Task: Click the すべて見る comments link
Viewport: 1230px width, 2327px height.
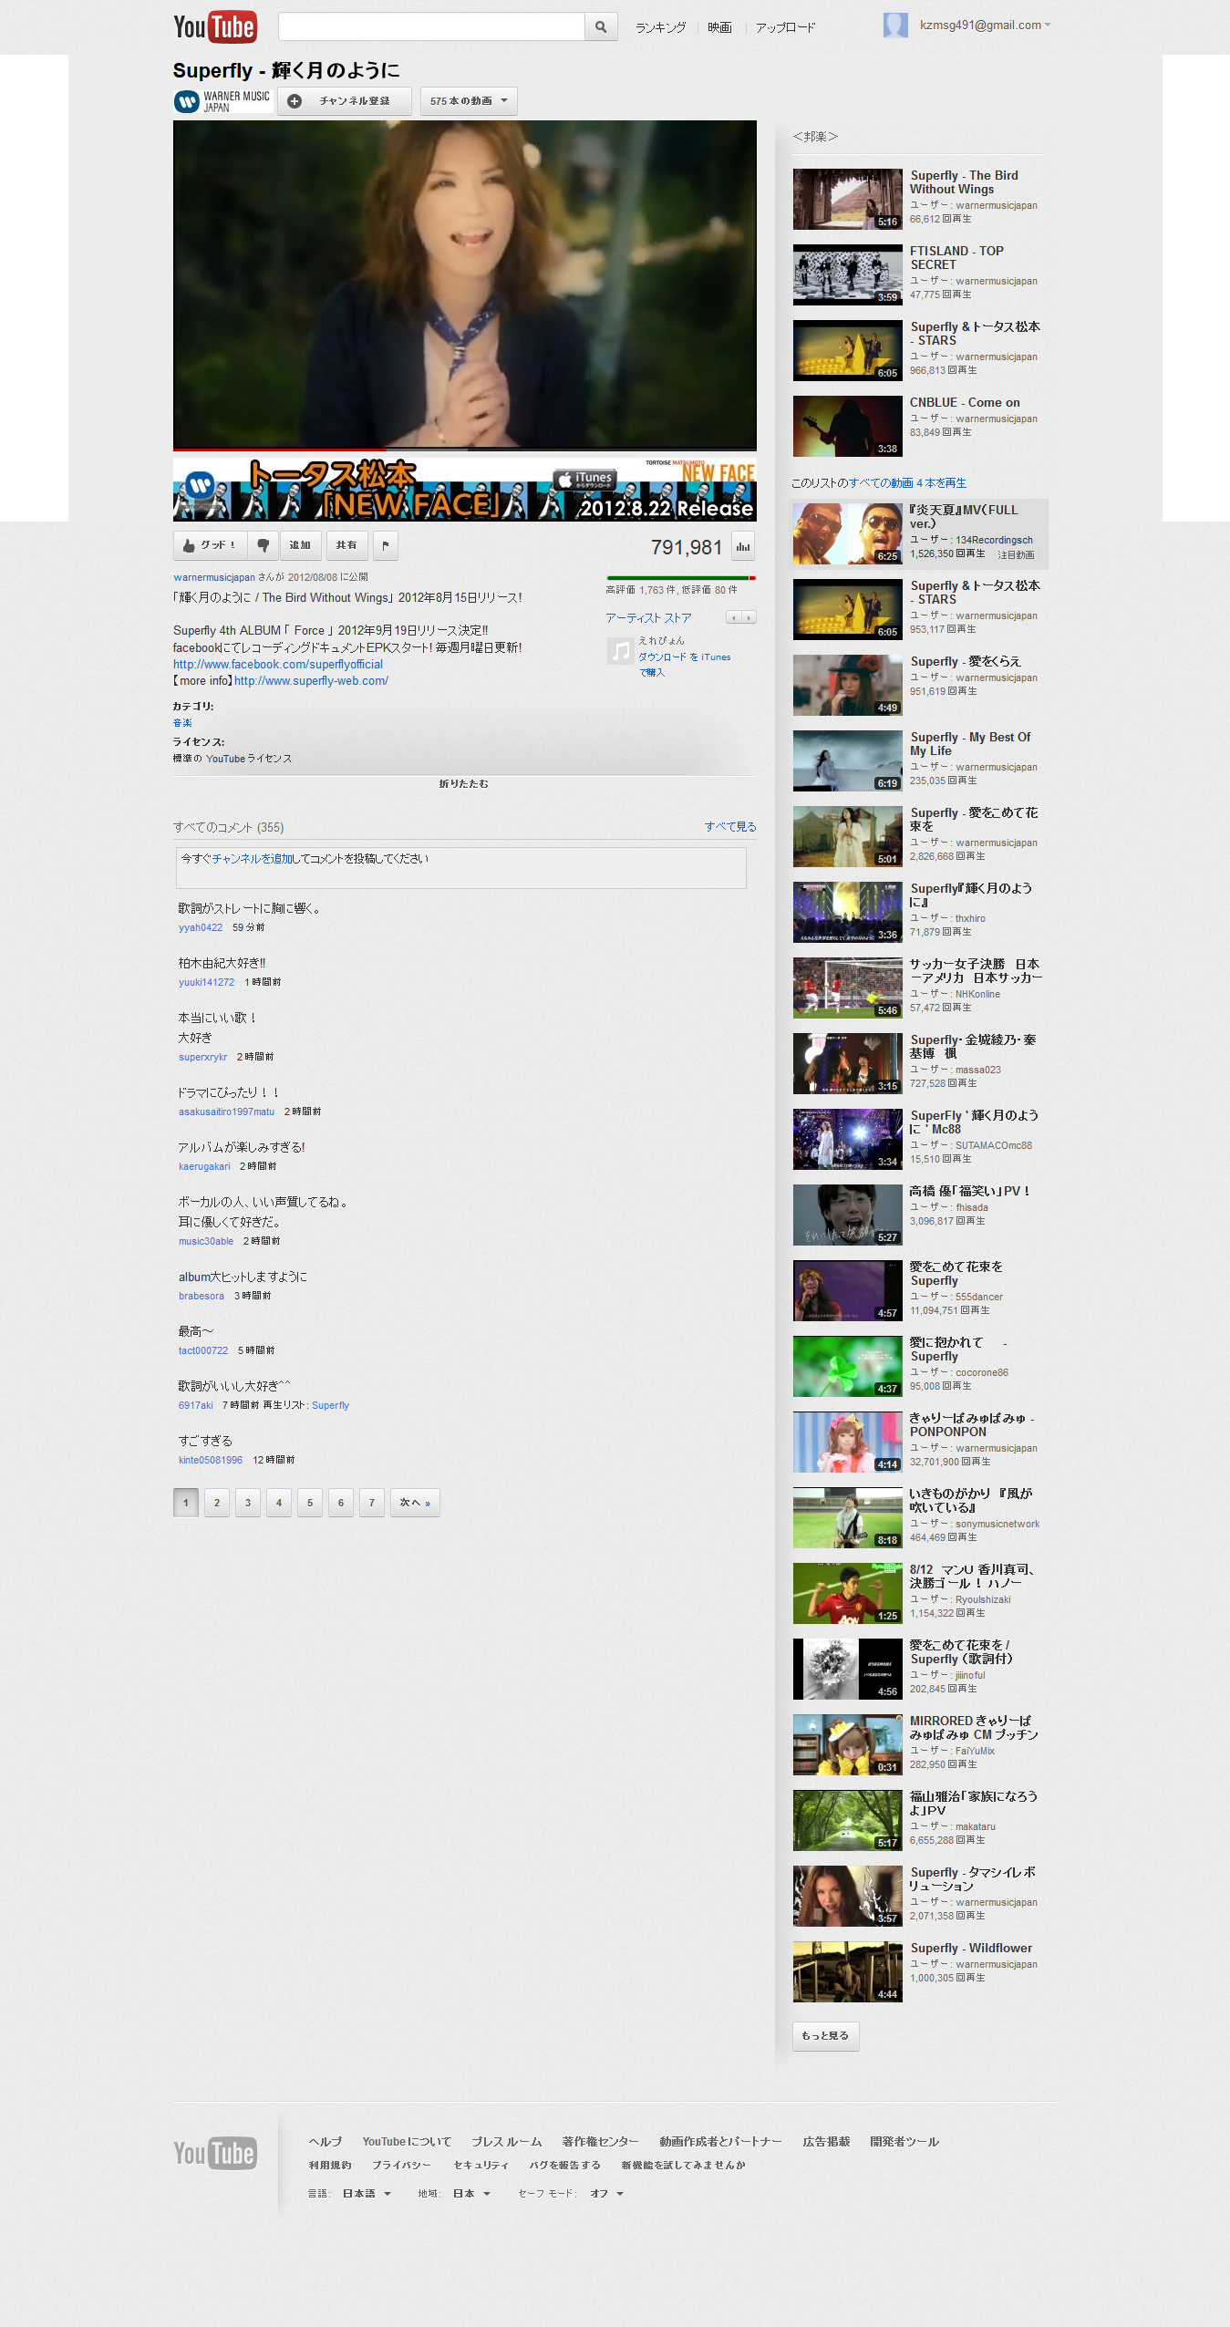Action: point(730,827)
